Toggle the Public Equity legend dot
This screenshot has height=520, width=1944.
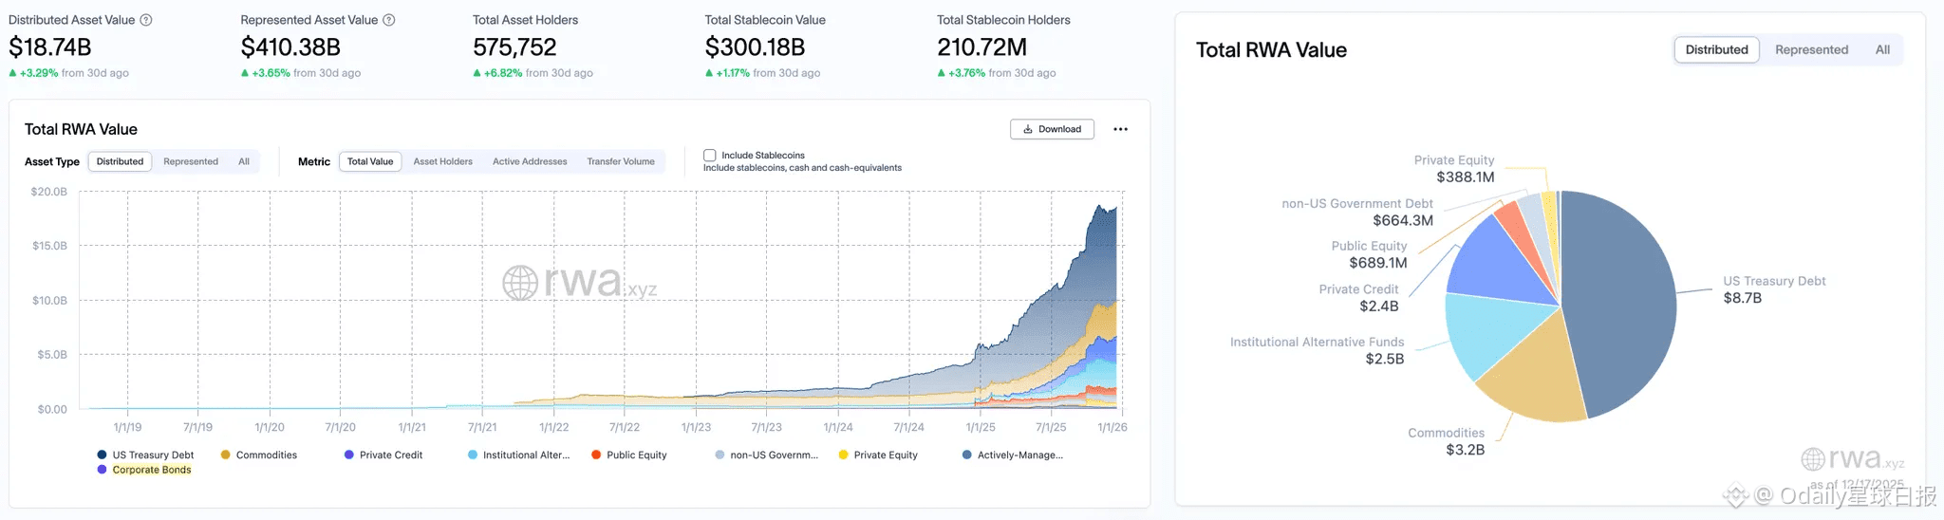[596, 455]
